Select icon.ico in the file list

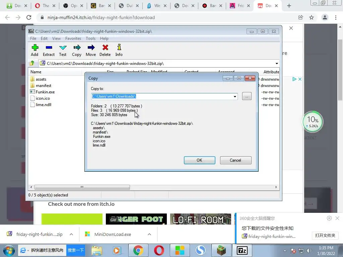(43, 98)
